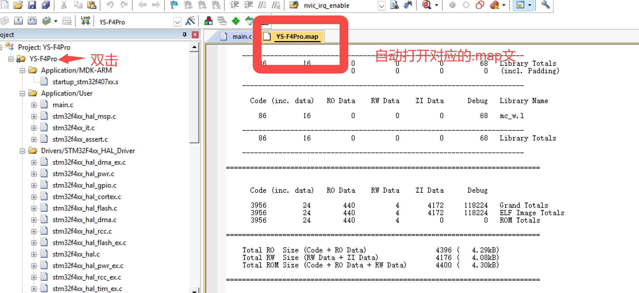The height and width of the screenshot is (293, 639).
Task: Open Options for Target with wand icon
Action: [190, 21]
